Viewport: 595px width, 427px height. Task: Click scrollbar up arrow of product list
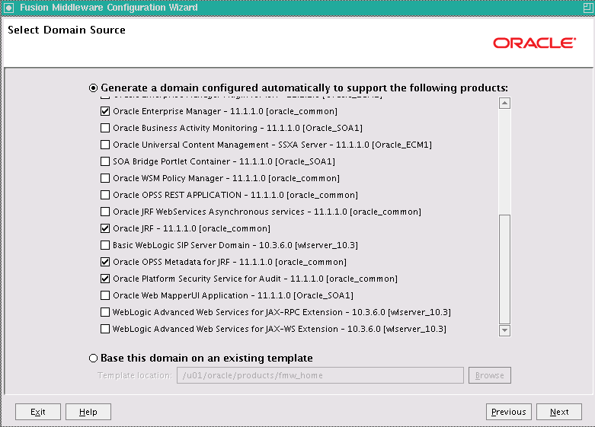[504, 103]
